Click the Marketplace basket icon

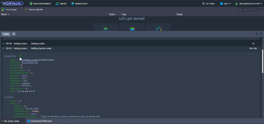point(73,4)
